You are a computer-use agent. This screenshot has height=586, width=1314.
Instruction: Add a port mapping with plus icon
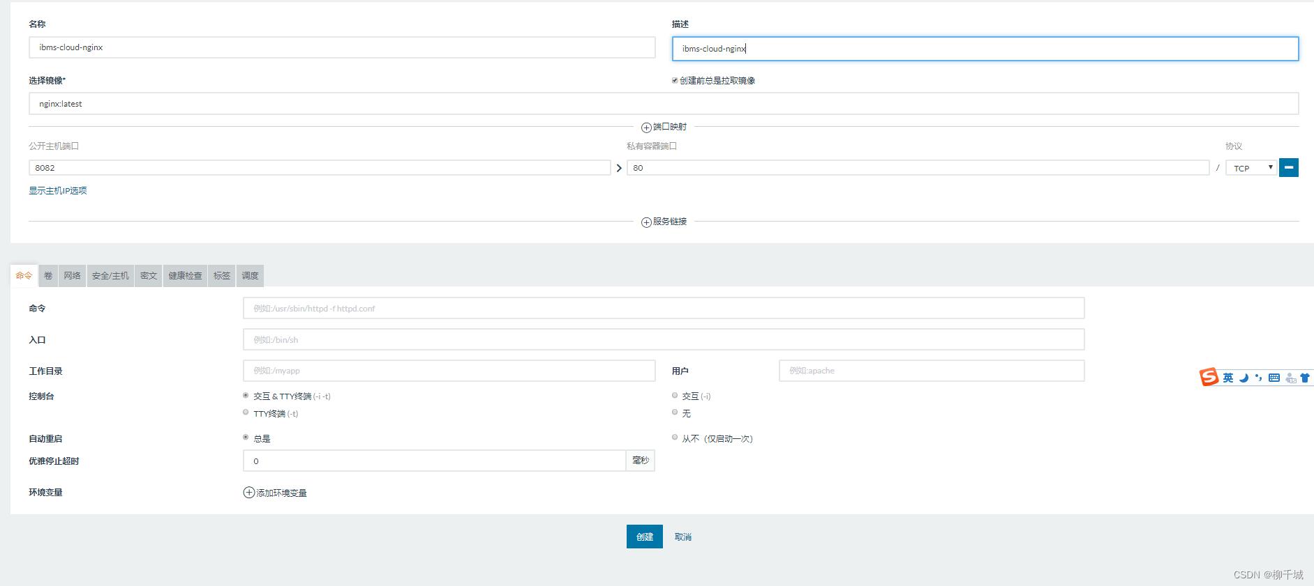[x=646, y=128]
